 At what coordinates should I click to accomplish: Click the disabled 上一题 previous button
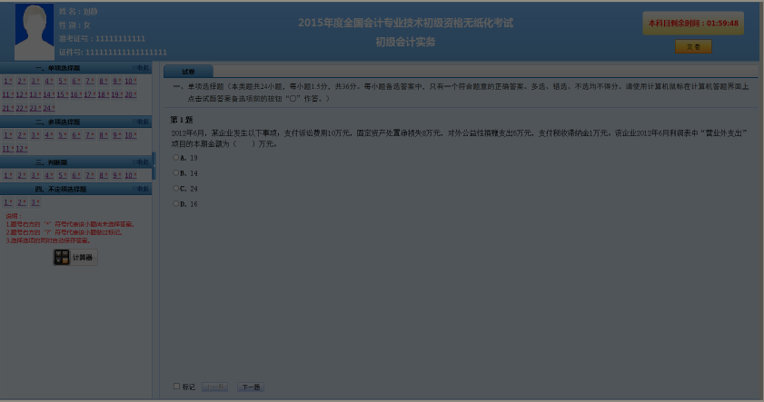click(x=215, y=387)
